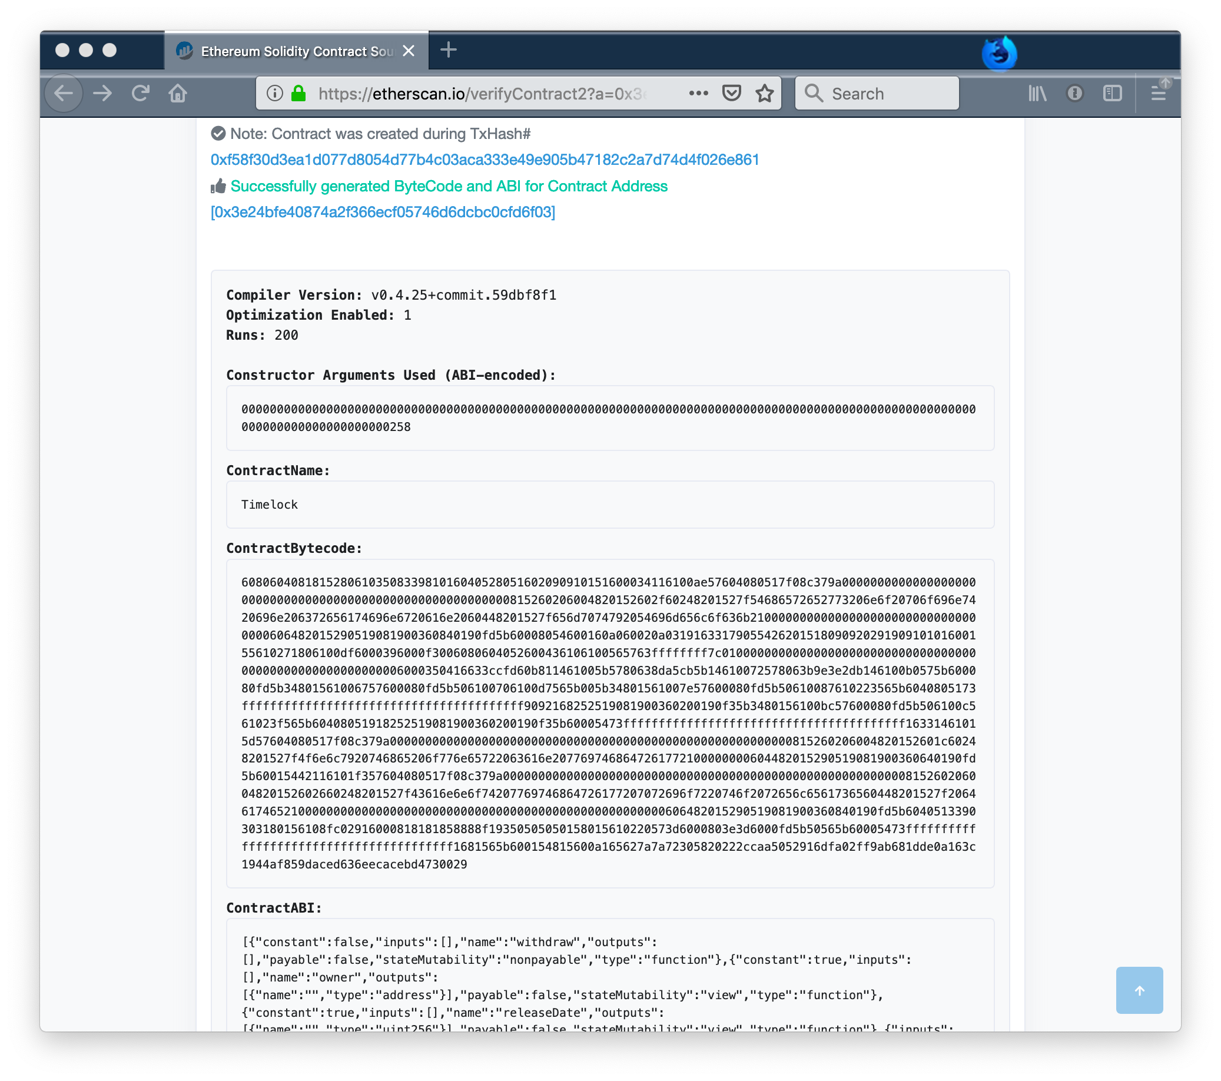Click the reload page icon in toolbar
The width and height of the screenshot is (1221, 1081).
point(141,93)
